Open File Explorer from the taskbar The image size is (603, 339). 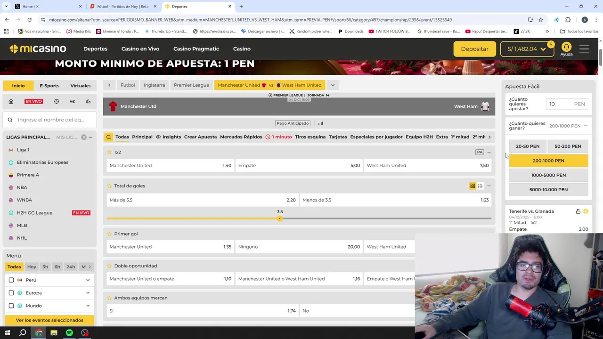(54, 333)
